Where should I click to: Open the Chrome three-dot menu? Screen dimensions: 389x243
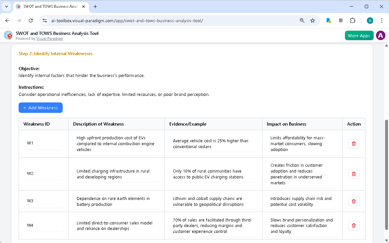point(382,20)
